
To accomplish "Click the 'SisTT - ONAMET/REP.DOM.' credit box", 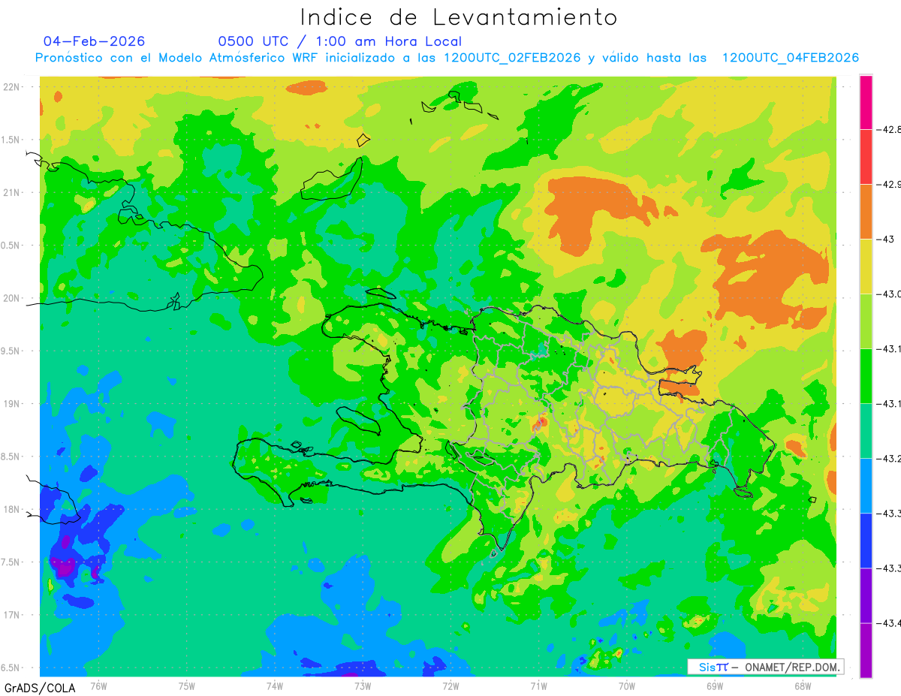I will [766, 667].
